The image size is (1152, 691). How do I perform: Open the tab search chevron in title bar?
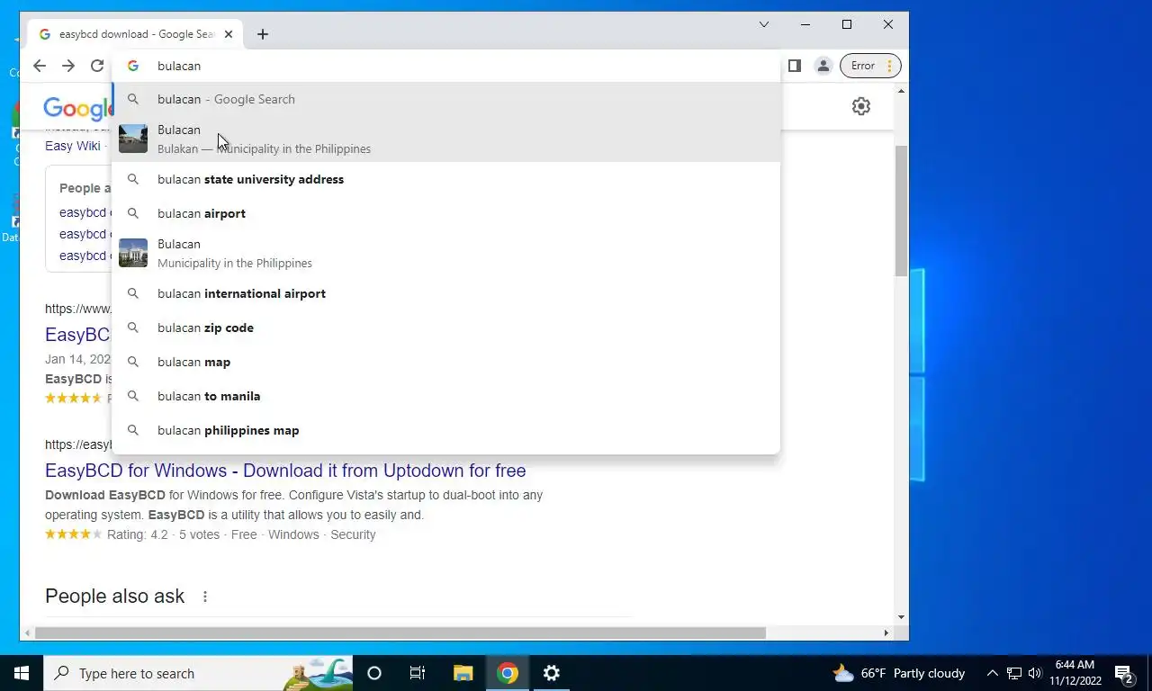(764, 24)
